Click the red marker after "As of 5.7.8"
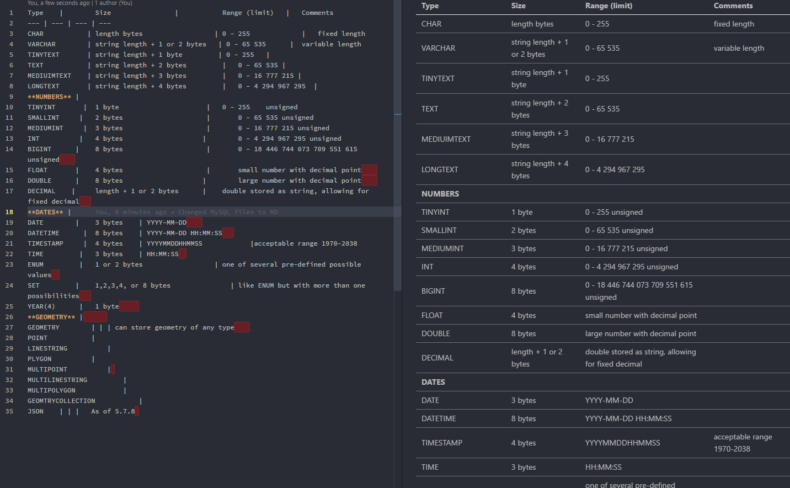Screen dimensions: 790x488 click(135, 411)
